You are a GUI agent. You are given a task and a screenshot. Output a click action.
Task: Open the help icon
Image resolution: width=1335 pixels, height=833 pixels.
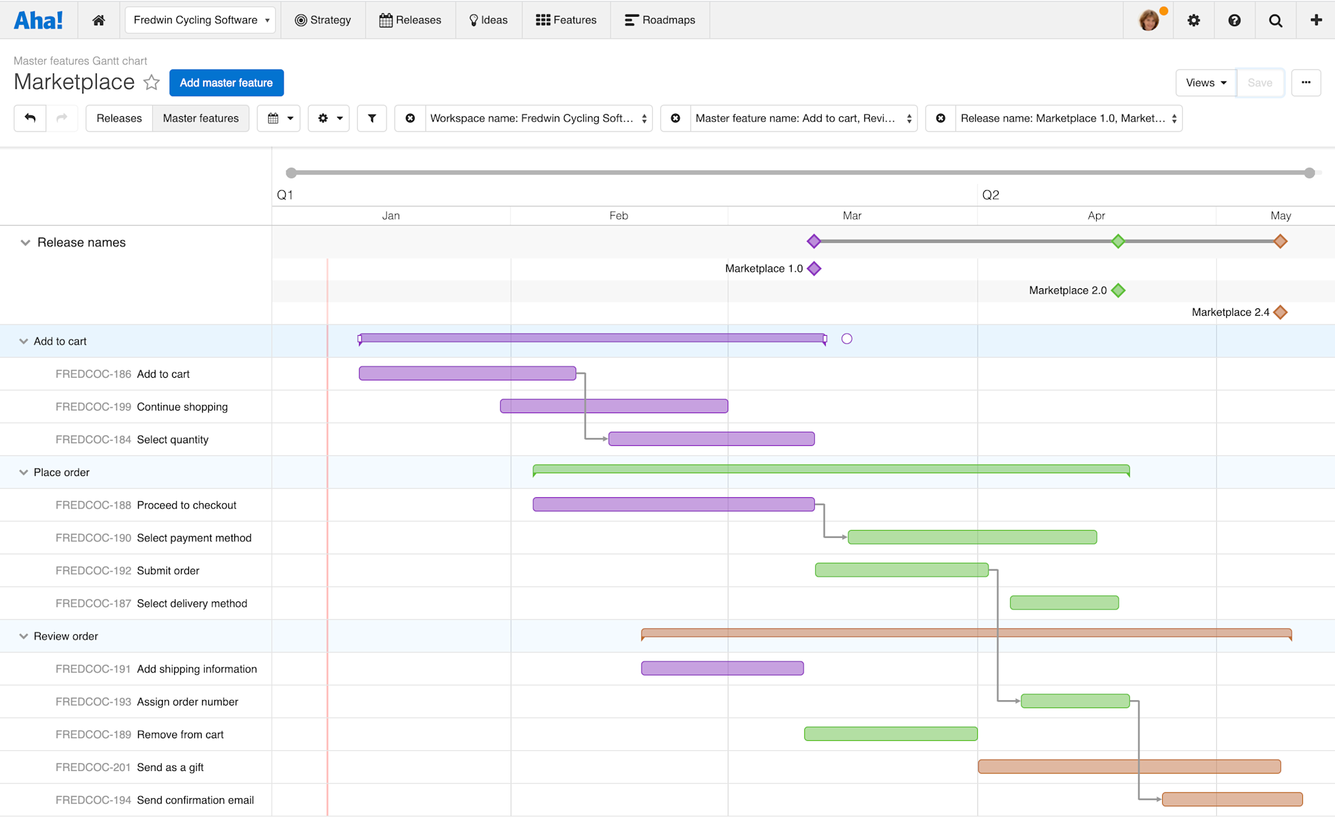point(1234,20)
